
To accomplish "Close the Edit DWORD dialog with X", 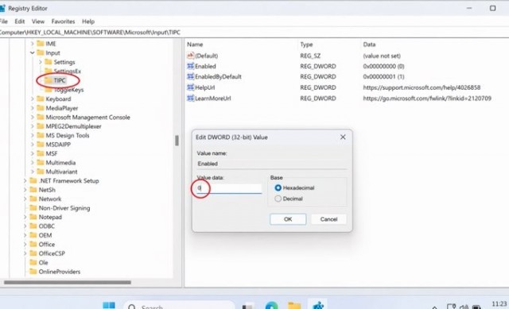I will (343, 137).
